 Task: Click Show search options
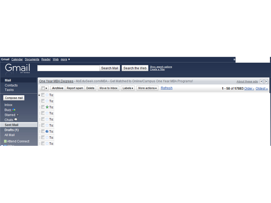click(161, 67)
